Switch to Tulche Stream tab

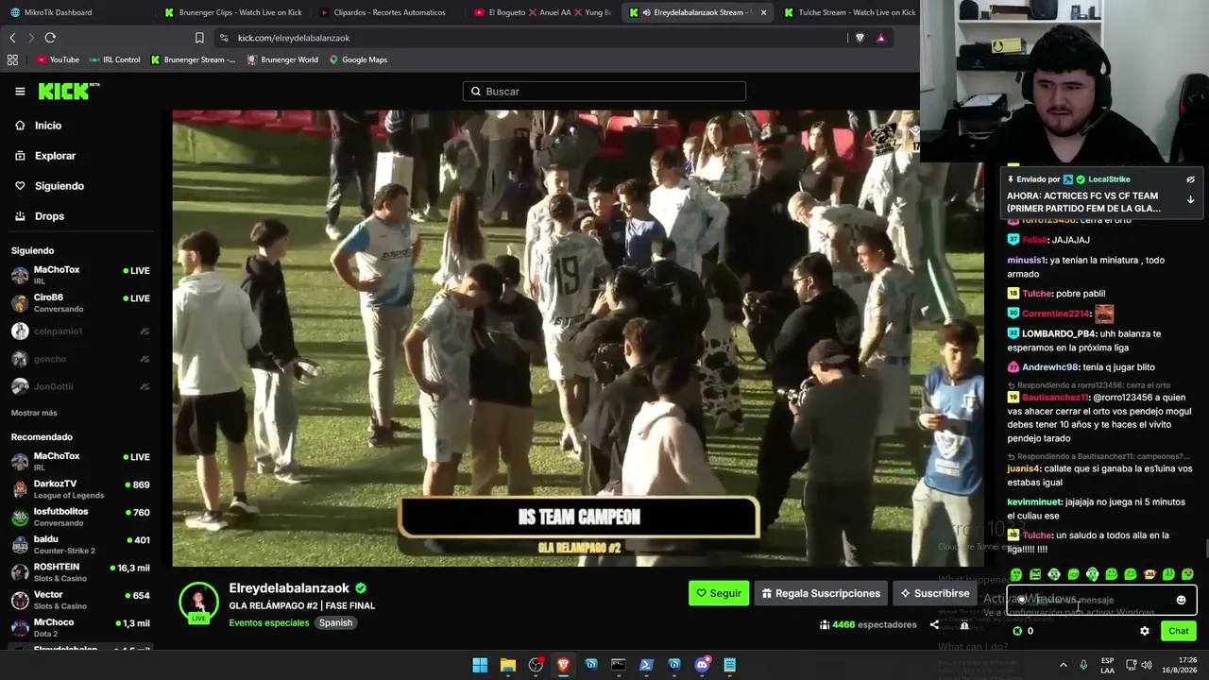(850, 12)
